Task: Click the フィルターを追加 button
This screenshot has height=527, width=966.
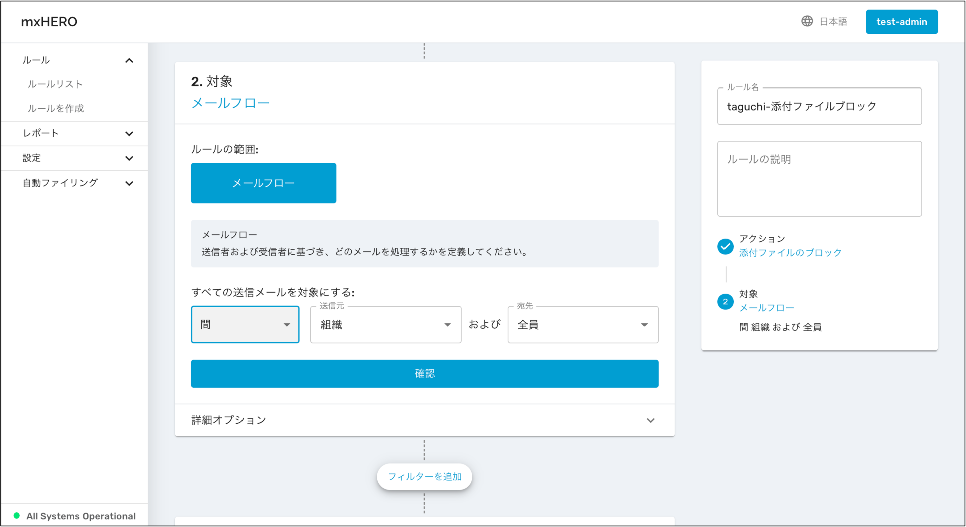Action: click(x=424, y=476)
